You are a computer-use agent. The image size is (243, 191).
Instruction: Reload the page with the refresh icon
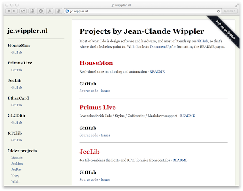tap(218, 11)
